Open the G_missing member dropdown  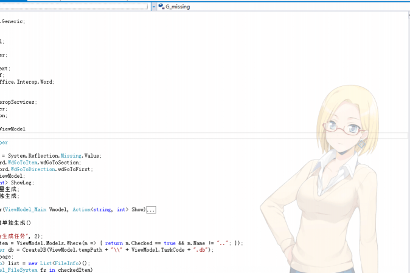(283, 7)
